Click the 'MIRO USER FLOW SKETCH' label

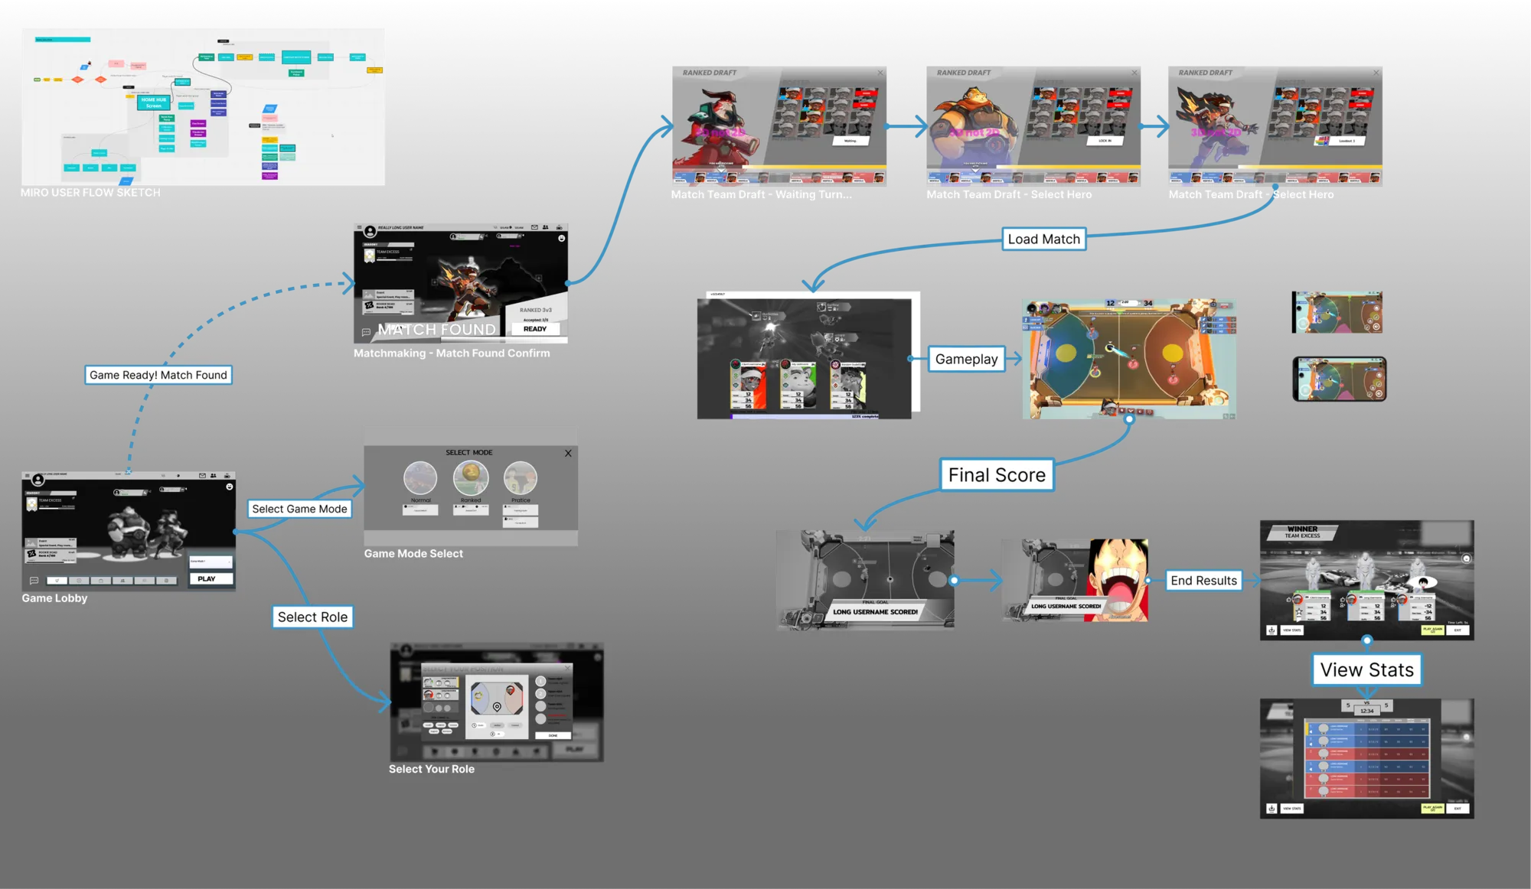pyautogui.click(x=90, y=193)
